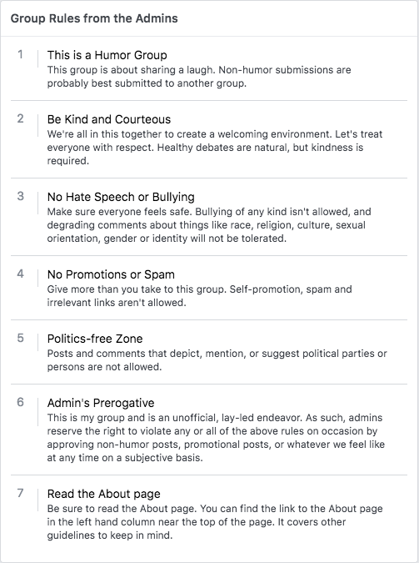
Task: Click rule number 1
Action: [21, 54]
